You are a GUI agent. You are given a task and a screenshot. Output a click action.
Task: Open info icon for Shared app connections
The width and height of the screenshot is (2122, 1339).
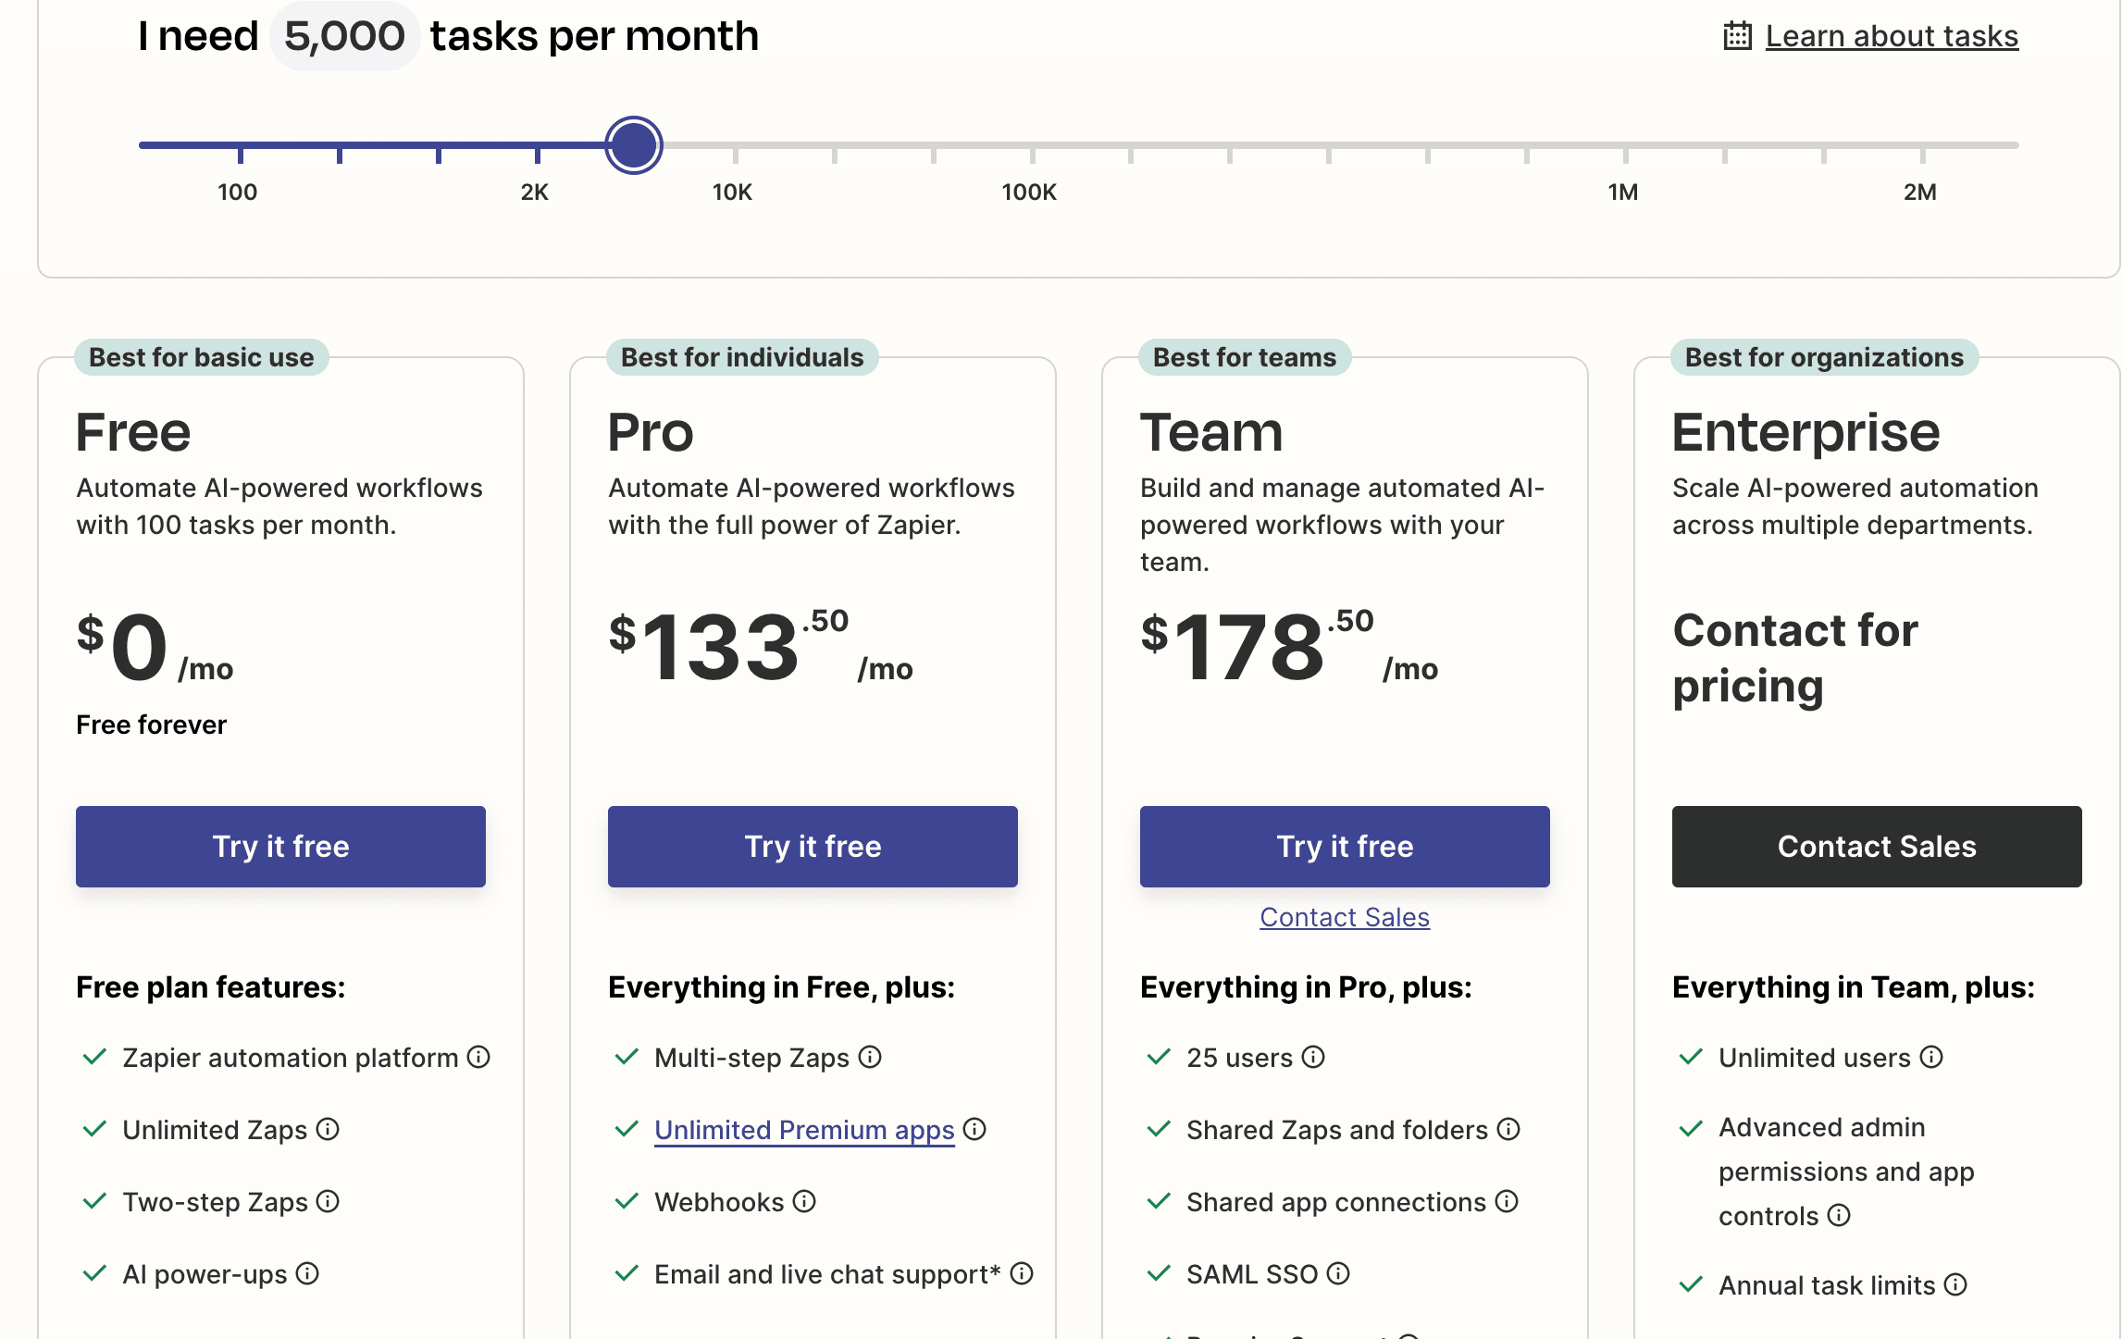1507,1201
